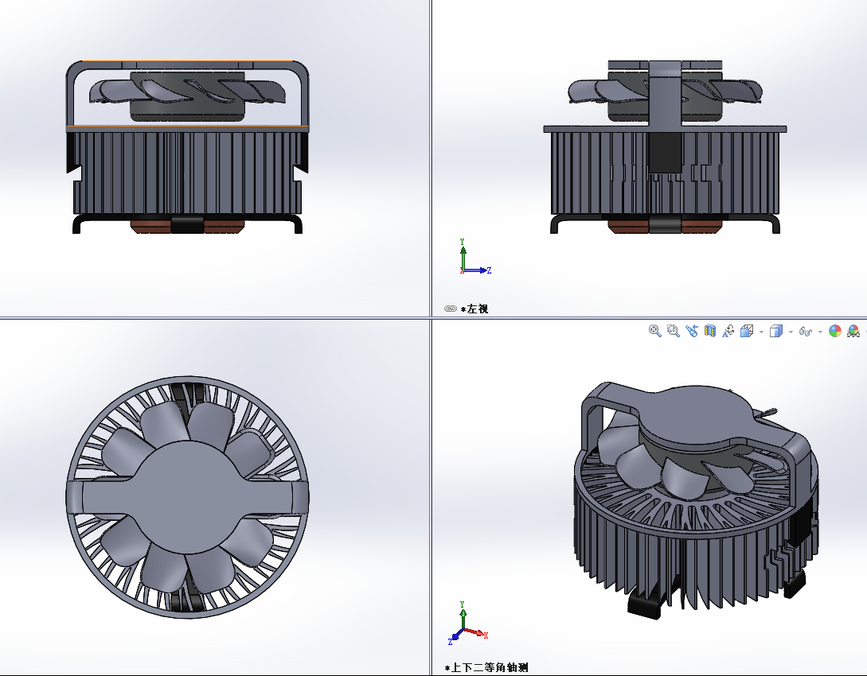Open Dynamic Annotation Views

pos(728,331)
